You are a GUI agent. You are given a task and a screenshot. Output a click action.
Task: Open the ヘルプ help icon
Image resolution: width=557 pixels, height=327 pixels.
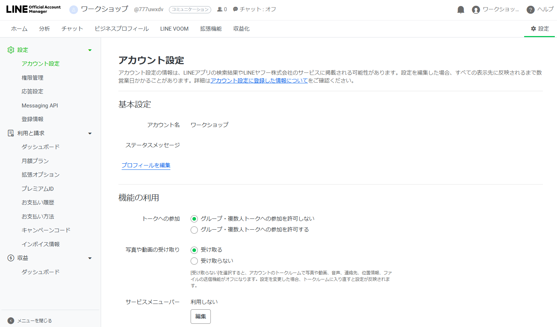pyautogui.click(x=530, y=10)
